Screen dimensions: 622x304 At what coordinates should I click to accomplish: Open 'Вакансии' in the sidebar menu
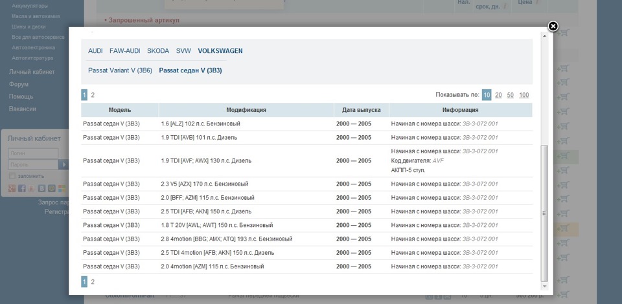pyautogui.click(x=22, y=109)
